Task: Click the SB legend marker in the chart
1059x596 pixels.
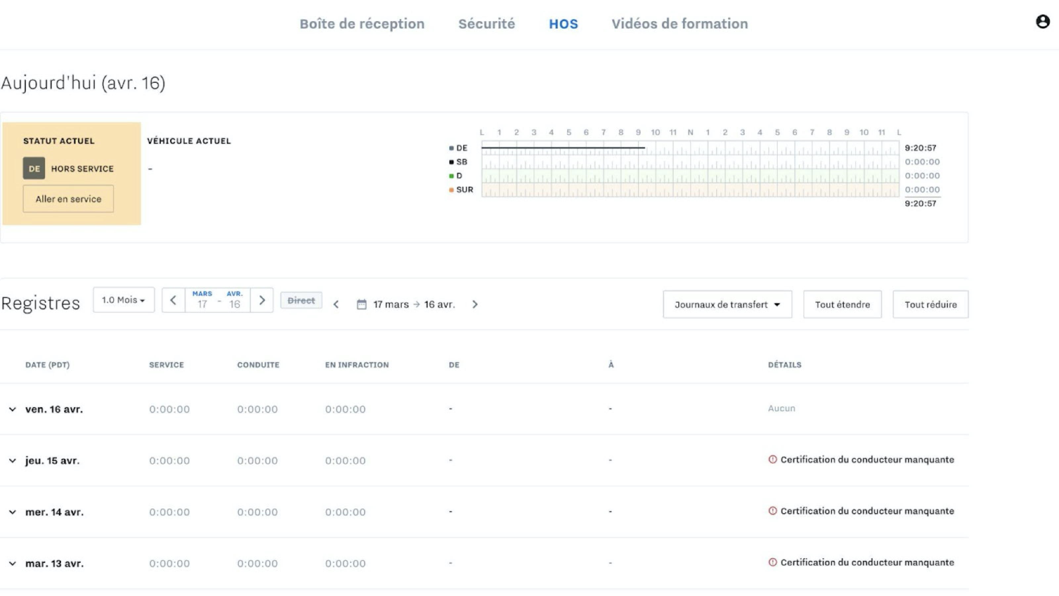Action: tap(451, 162)
